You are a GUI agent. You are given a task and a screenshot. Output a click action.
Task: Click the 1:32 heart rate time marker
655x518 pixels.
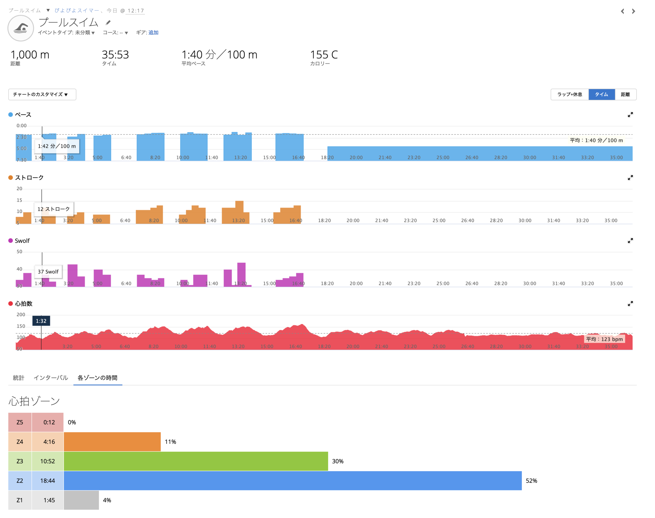(41, 321)
